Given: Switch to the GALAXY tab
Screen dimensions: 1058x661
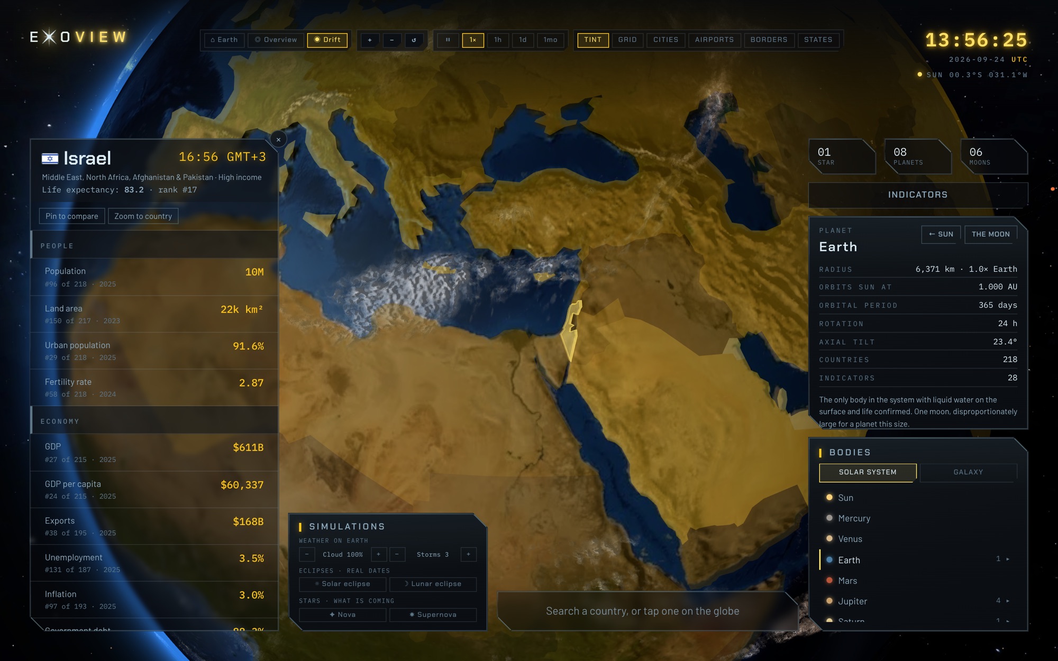Looking at the screenshot, I should click(x=968, y=472).
